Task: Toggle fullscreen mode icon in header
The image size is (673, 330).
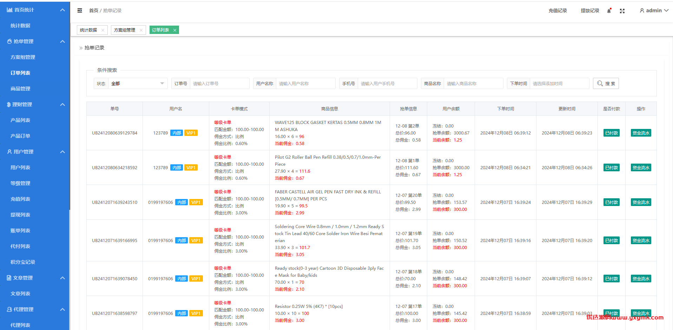Action: [622, 11]
